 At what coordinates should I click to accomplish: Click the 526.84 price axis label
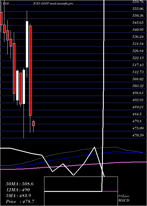(x=138, y=51)
